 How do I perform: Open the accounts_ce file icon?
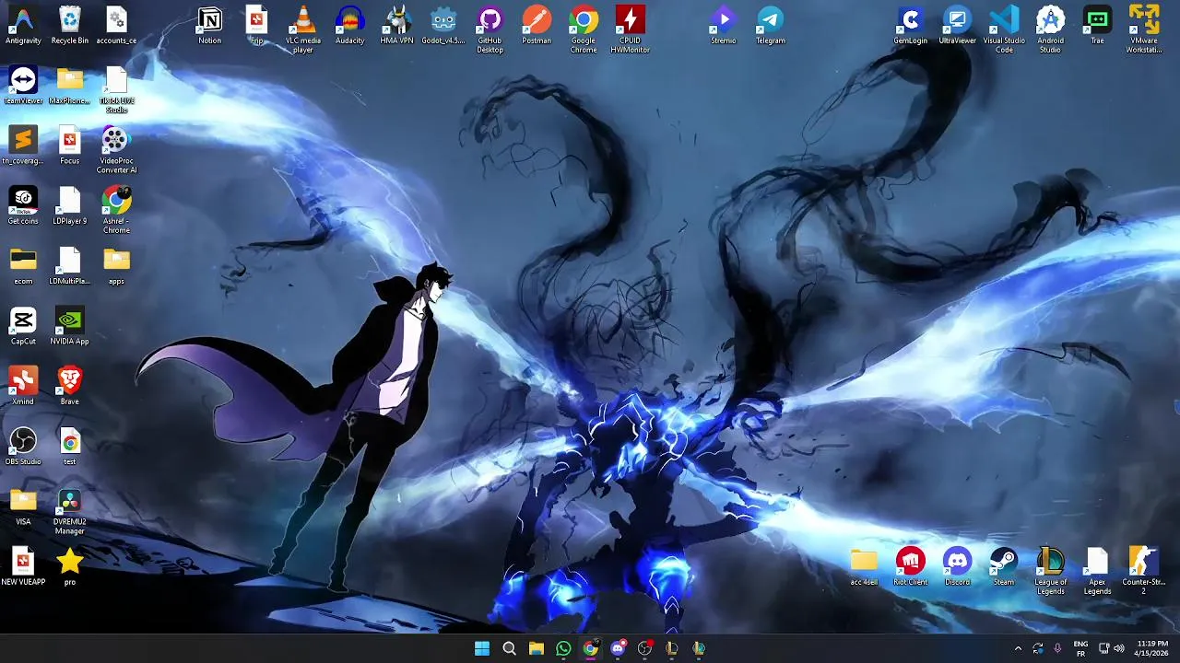[x=116, y=26]
